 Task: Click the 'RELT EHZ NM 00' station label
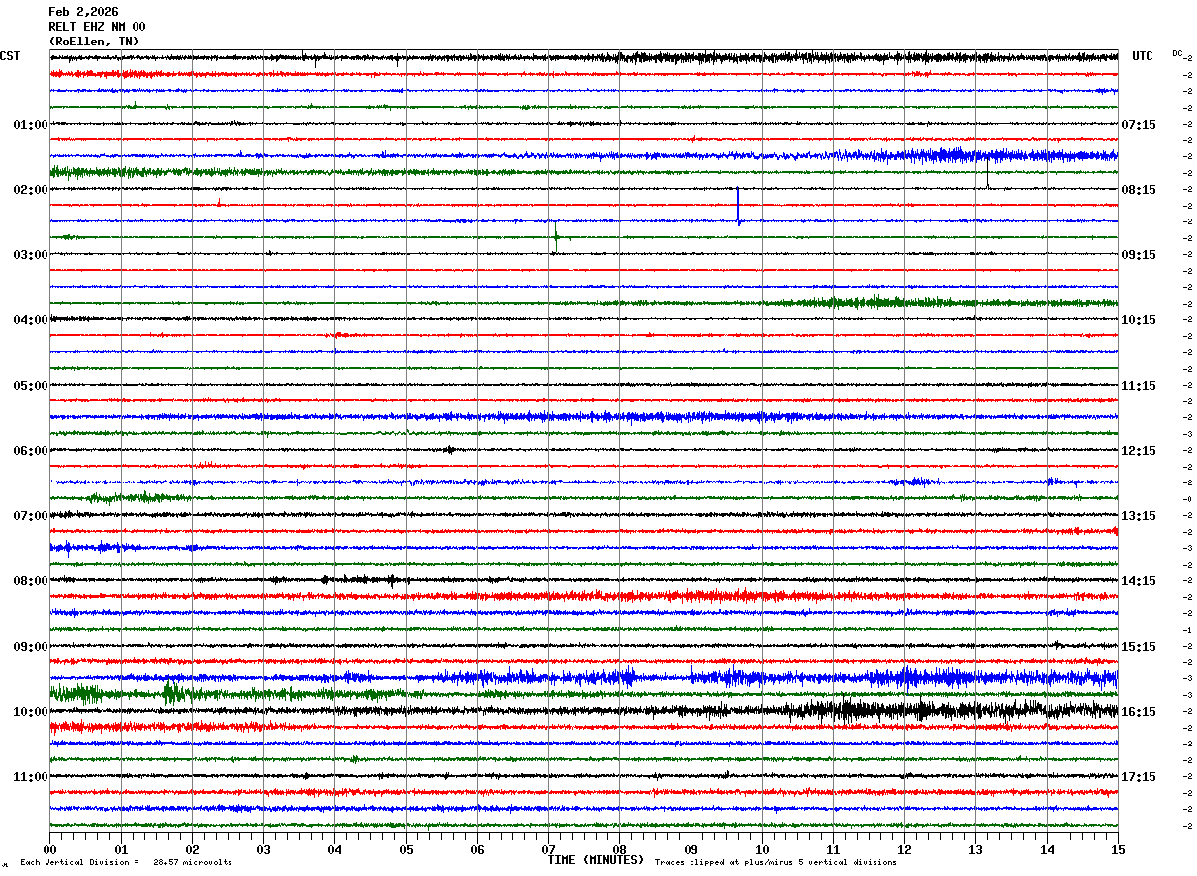pyautogui.click(x=97, y=27)
